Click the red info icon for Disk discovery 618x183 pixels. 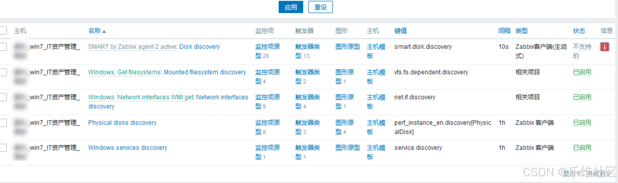click(604, 47)
